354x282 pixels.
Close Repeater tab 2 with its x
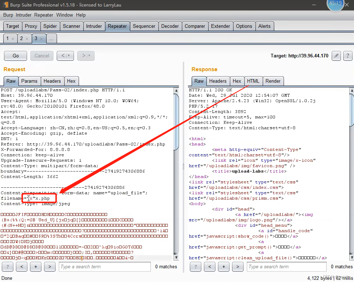27,39
